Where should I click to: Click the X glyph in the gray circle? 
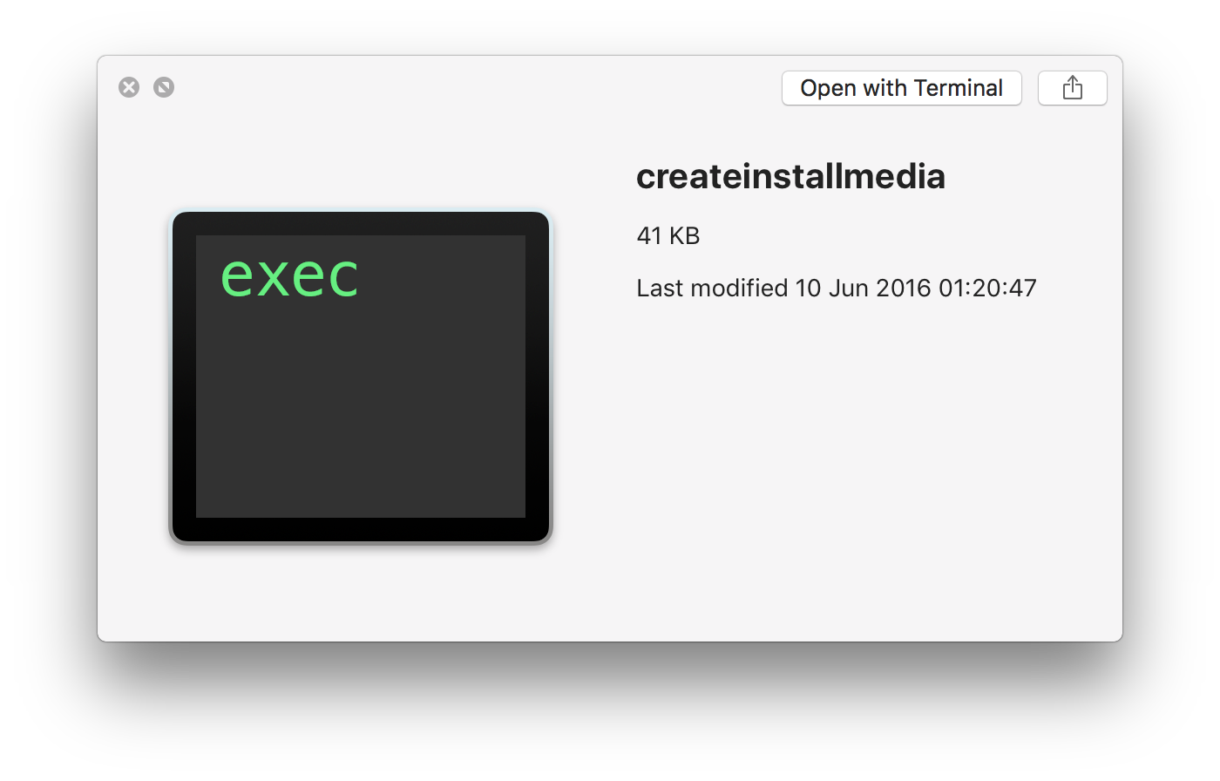pyautogui.click(x=129, y=87)
